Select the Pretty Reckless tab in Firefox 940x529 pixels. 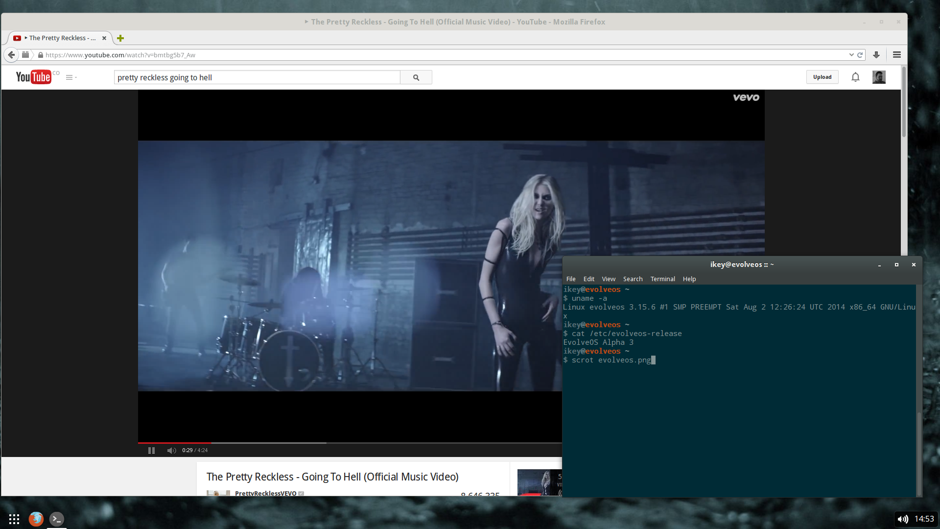click(60, 38)
